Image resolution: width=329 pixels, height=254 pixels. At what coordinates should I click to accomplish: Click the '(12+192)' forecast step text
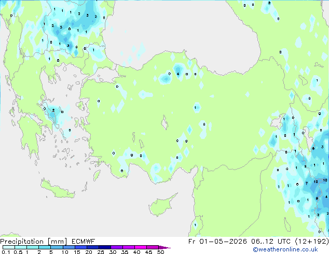[x=312, y=242]
